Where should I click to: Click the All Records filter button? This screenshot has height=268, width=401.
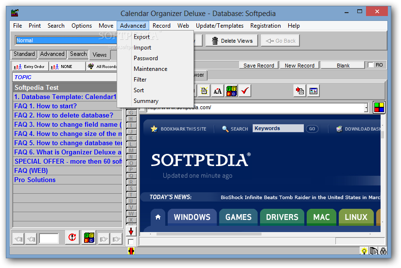click(102, 67)
